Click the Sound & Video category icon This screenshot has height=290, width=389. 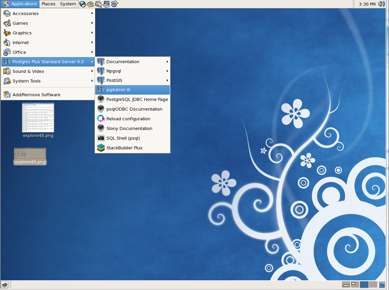pyautogui.click(x=7, y=71)
